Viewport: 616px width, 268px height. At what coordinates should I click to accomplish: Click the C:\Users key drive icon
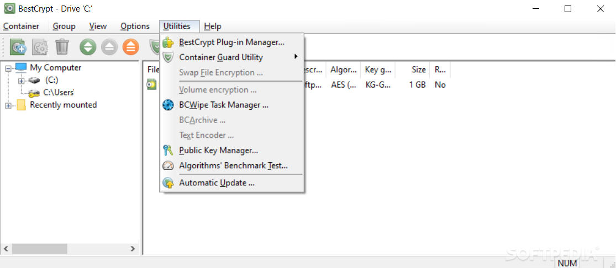click(34, 93)
